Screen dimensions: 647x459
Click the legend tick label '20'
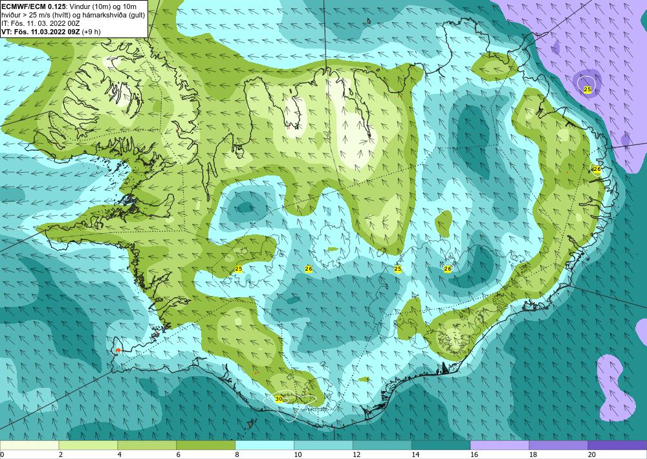click(592, 455)
